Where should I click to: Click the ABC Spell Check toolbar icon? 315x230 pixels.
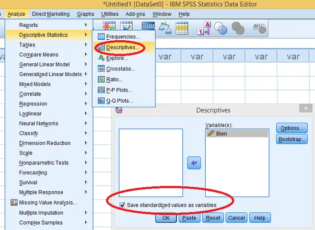259,28
